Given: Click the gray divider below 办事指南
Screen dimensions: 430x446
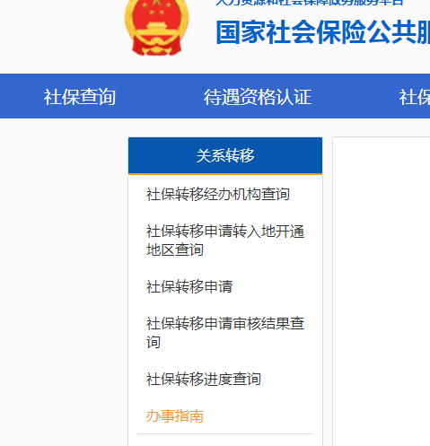Looking at the screenshot, I should coord(225,433).
